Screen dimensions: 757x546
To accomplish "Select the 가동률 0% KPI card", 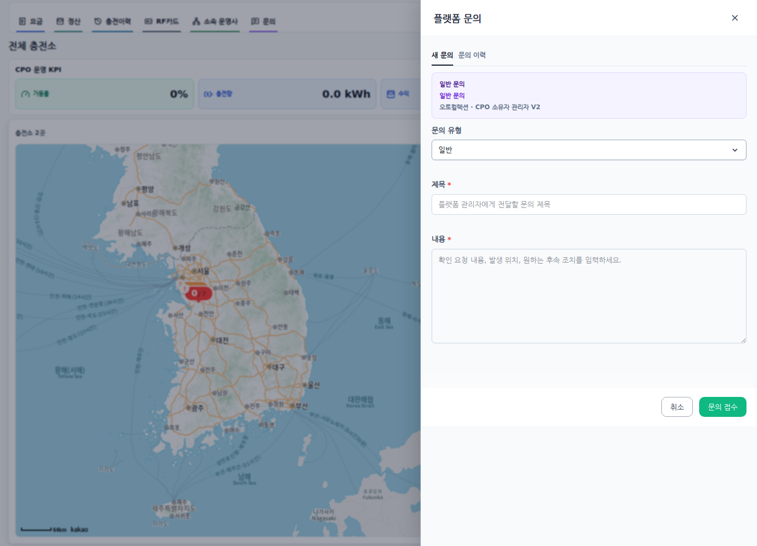I will tap(105, 94).
